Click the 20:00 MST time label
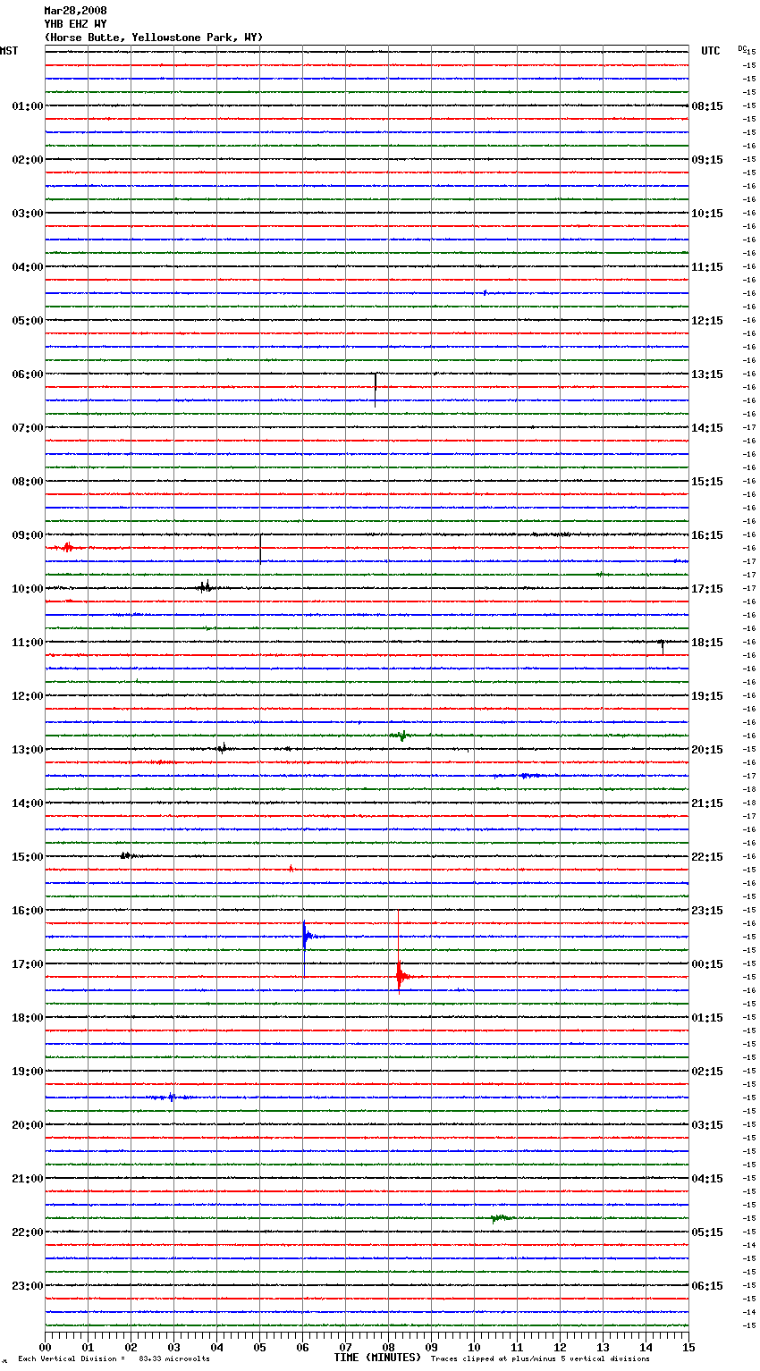 (x=28, y=1125)
